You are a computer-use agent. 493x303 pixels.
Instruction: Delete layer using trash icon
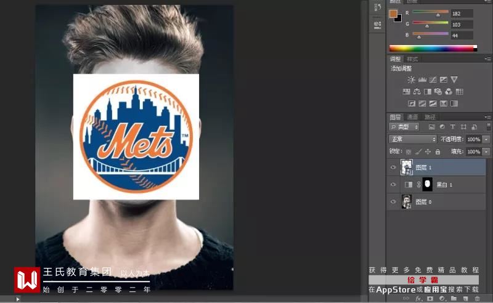coord(477,299)
